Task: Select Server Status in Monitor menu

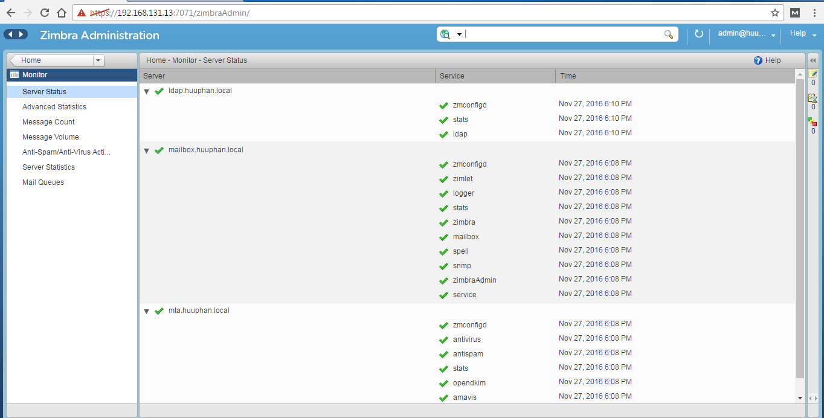Action: point(72,92)
